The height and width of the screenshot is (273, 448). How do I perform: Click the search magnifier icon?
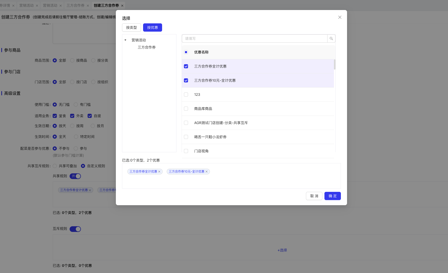pos(331,39)
